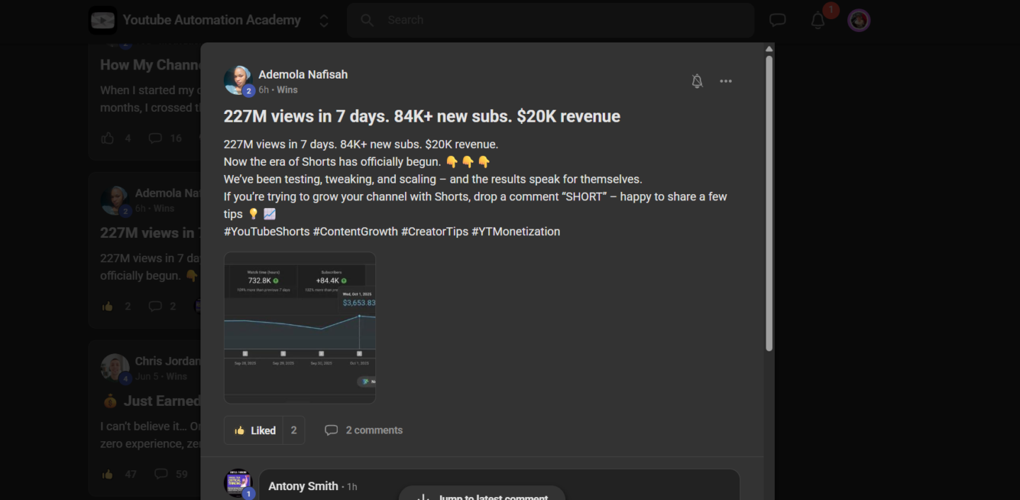Click Ademola Nafisah's avatar in the post
Image resolution: width=1020 pixels, height=500 pixels.
point(238,80)
